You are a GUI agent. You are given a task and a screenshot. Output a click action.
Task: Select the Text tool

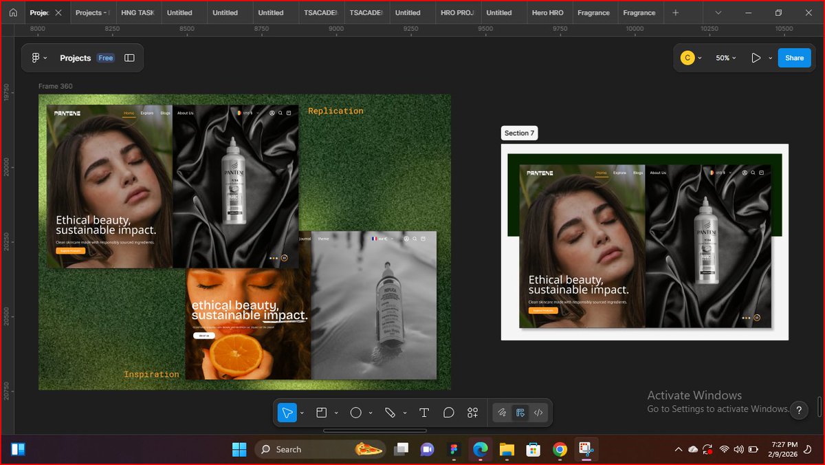pyautogui.click(x=424, y=412)
